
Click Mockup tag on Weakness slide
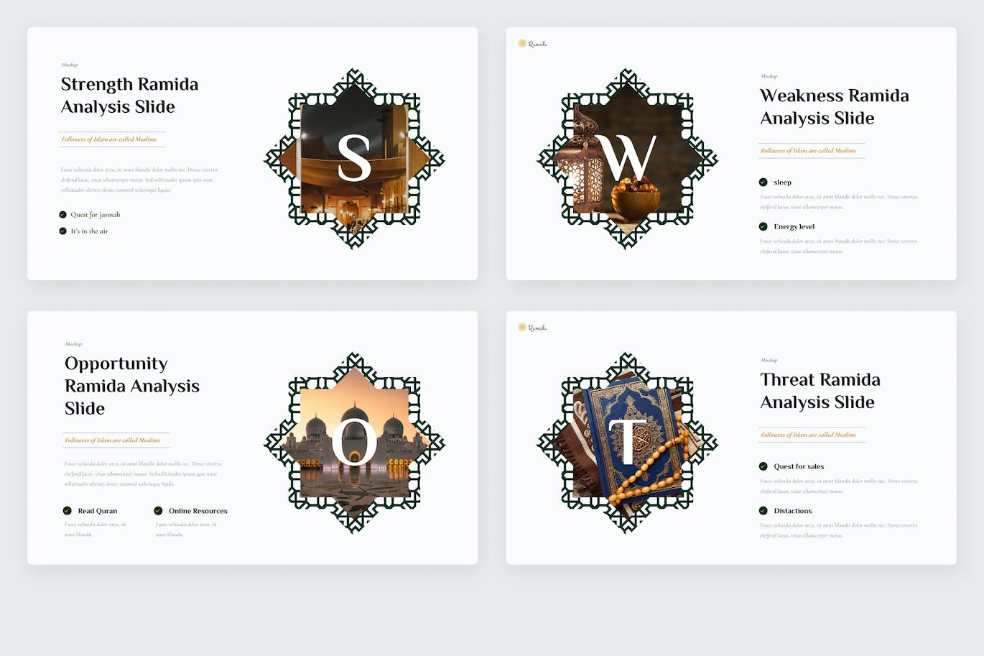point(769,76)
